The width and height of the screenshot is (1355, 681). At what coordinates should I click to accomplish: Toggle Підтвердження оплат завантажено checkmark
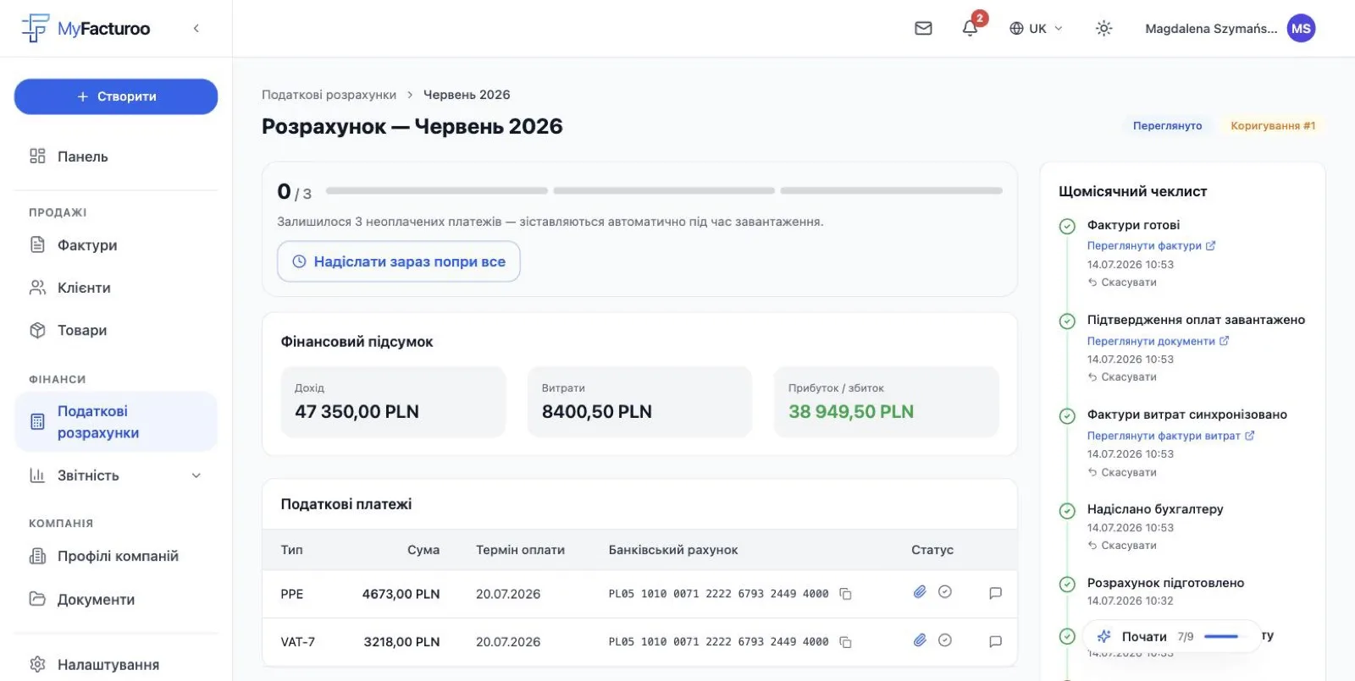pos(1067,321)
